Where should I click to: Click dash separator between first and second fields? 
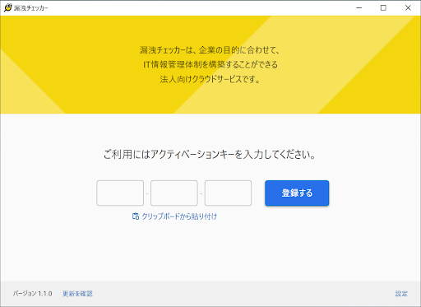[x=147, y=193]
